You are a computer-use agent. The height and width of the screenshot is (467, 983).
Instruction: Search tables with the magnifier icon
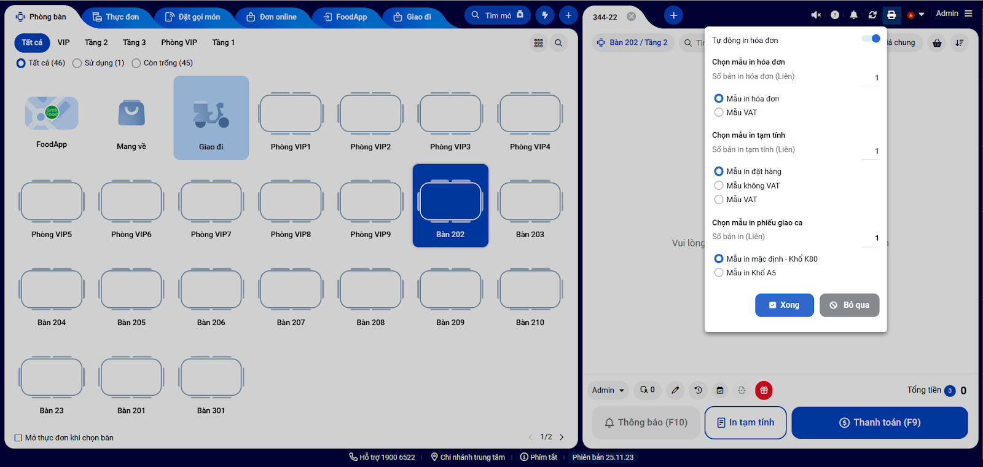click(558, 43)
